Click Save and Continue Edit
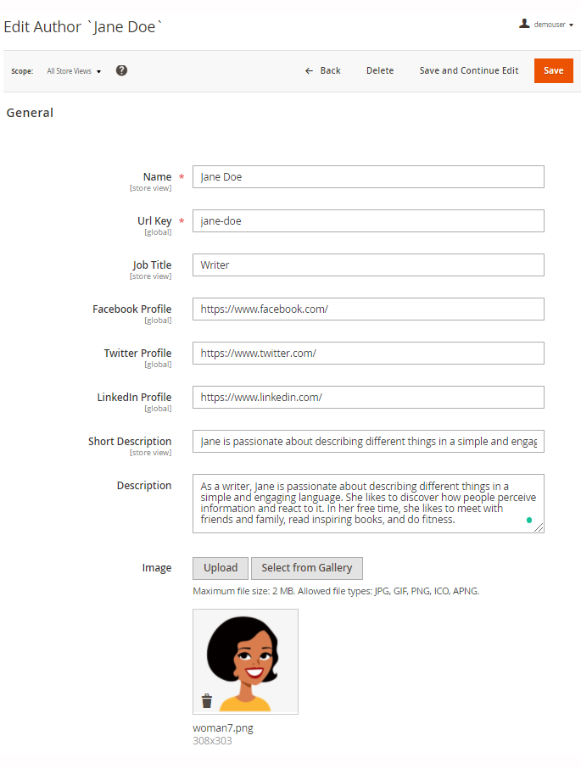The width and height of the screenshot is (581, 769). [x=469, y=70]
